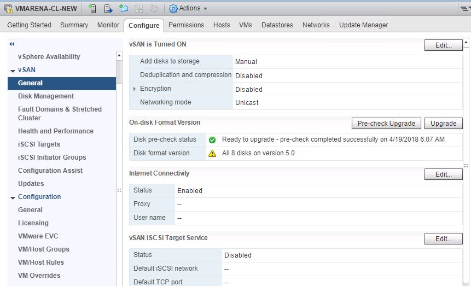Click the move hosts into cluster icon
Screen dimensions: 471x286
108,8
